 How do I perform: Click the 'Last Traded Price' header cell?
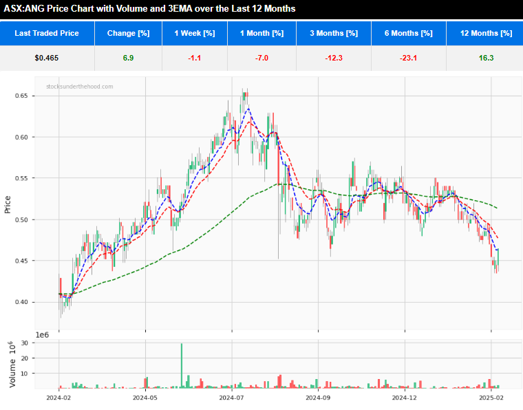point(47,33)
